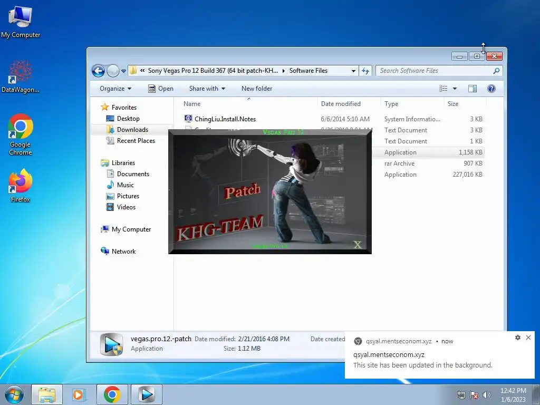
Task: Click the Patch button in KHG-TEAM window
Action: tap(243, 191)
